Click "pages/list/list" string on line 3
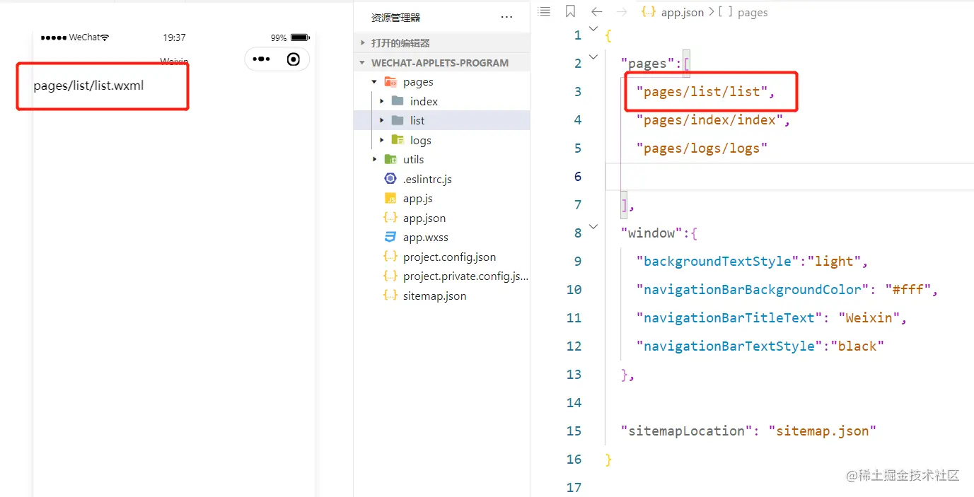Screen dimensions: 974x497 tap(701, 91)
